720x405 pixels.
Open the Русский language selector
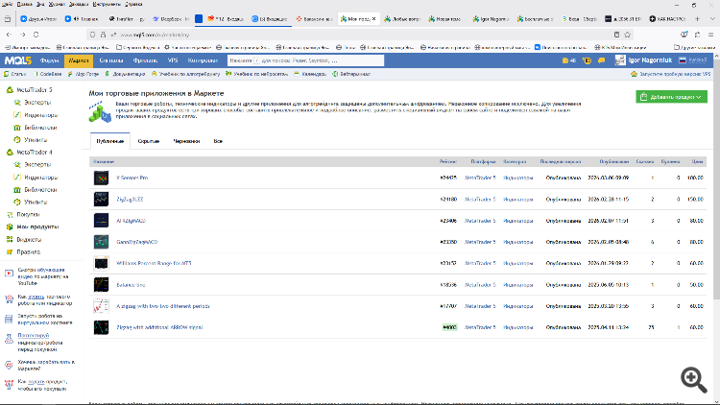point(693,60)
